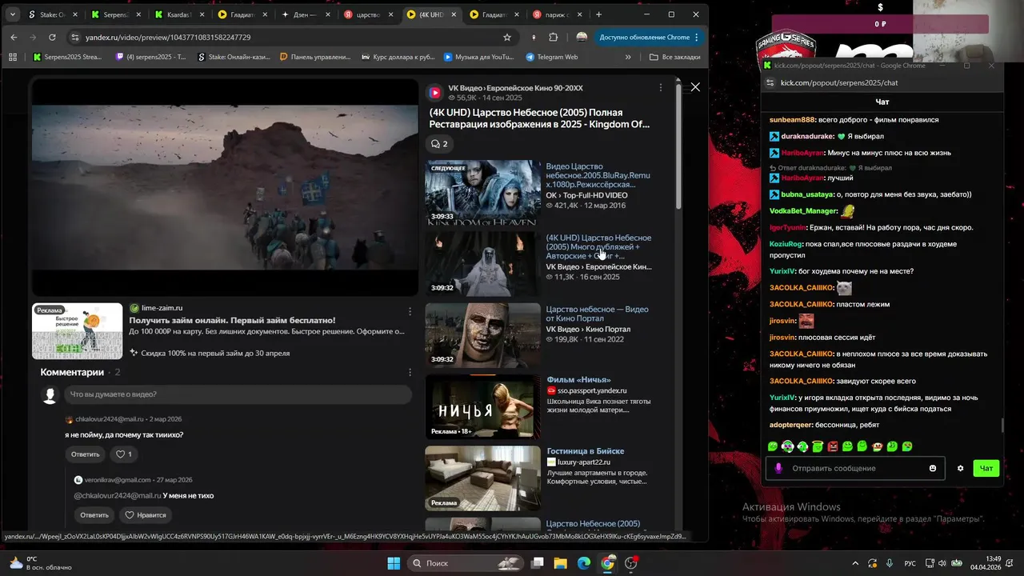Insert the halo green emote in chat
Screen dimensions: 1024x576
click(818, 446)
